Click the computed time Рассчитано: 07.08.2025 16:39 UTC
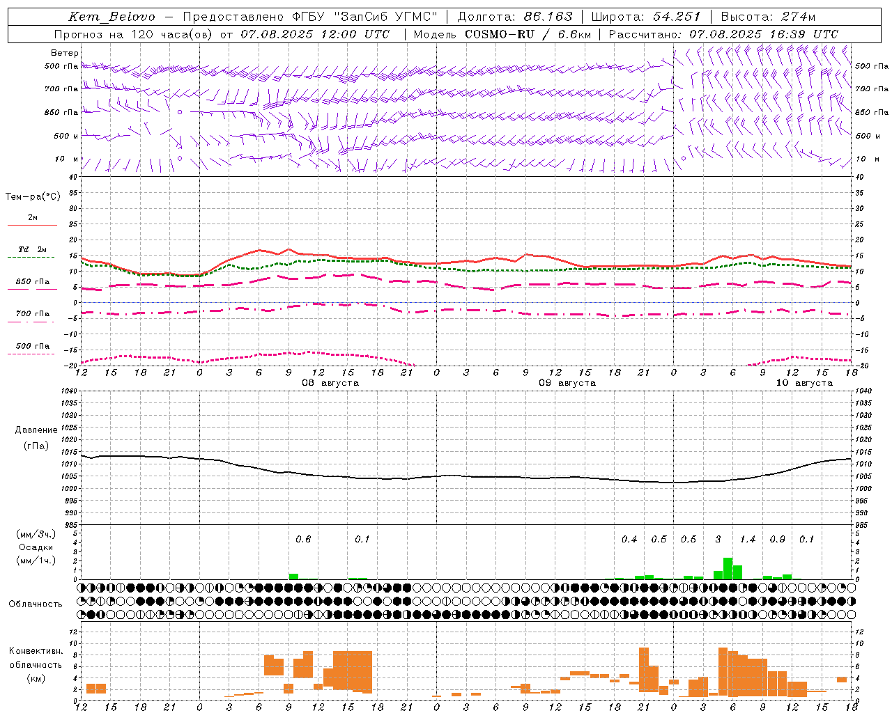 coord(723,34)
